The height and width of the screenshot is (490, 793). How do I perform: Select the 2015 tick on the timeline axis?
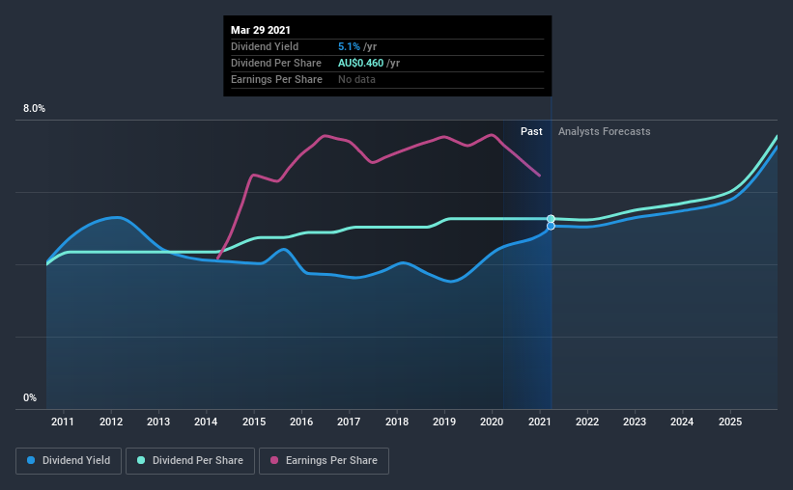(x=254, y=422)
